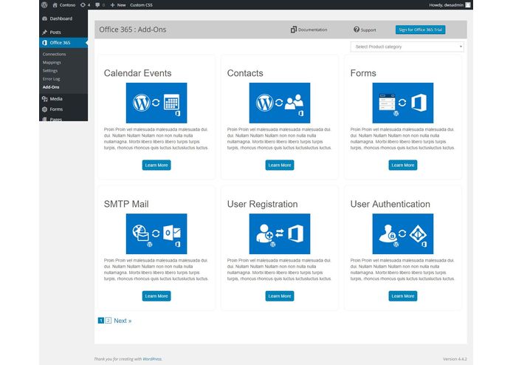The width and height of the screenshot is (513, 365).
Task: Go to pagination page 2
Action: [109, 321]
